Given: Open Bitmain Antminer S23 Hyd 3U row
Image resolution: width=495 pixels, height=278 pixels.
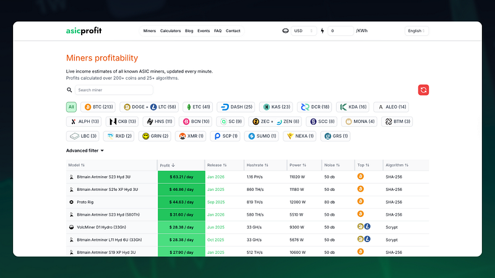Looking at the screenshot, I should point(247,177).
